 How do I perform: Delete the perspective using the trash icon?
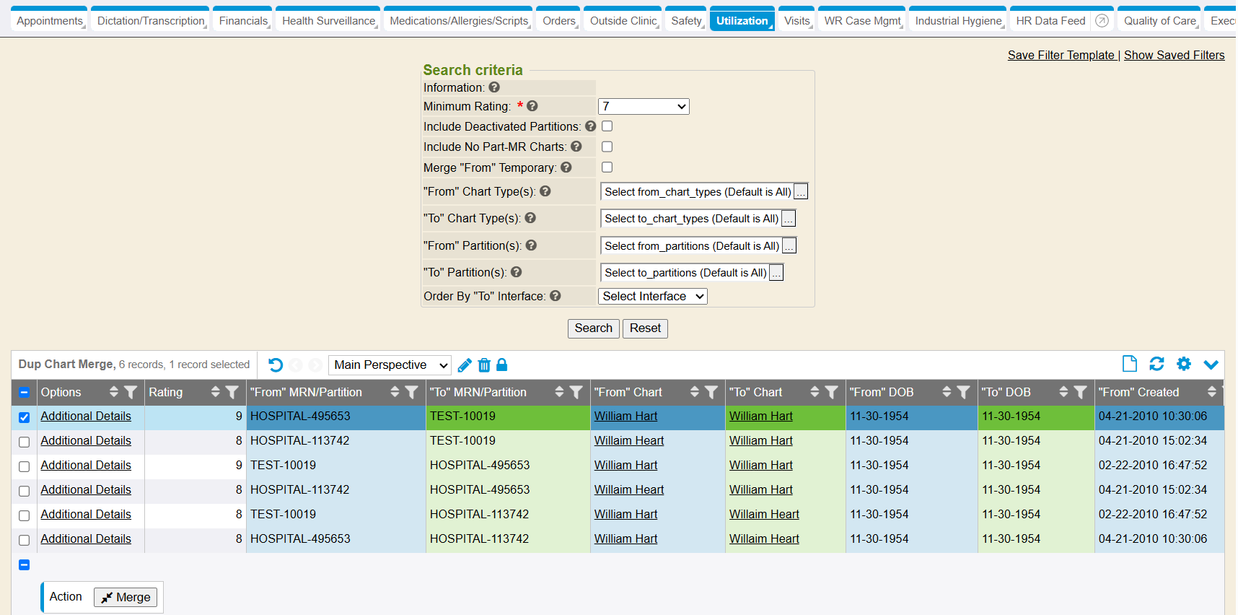[x=484, y=365]
